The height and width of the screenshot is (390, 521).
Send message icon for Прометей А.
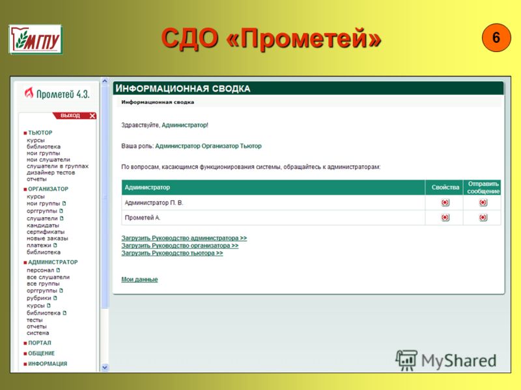click(483, 218)
